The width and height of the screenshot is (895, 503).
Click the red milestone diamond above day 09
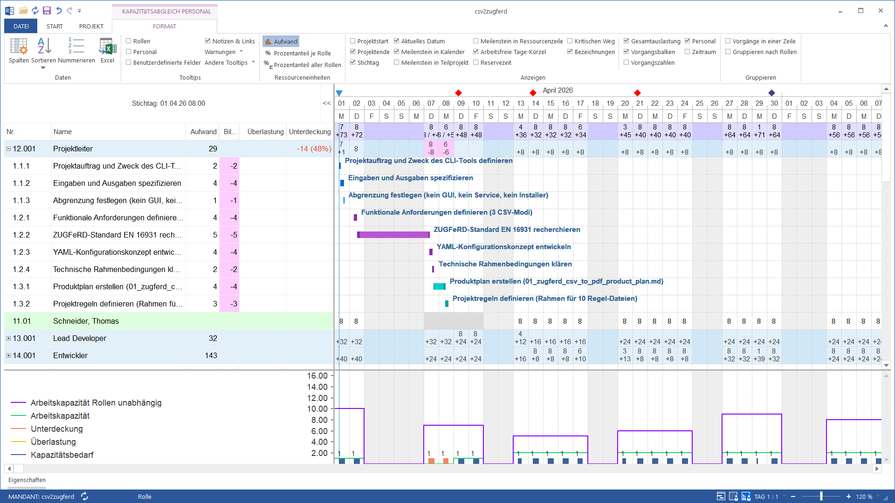click(x=459, y=93)
